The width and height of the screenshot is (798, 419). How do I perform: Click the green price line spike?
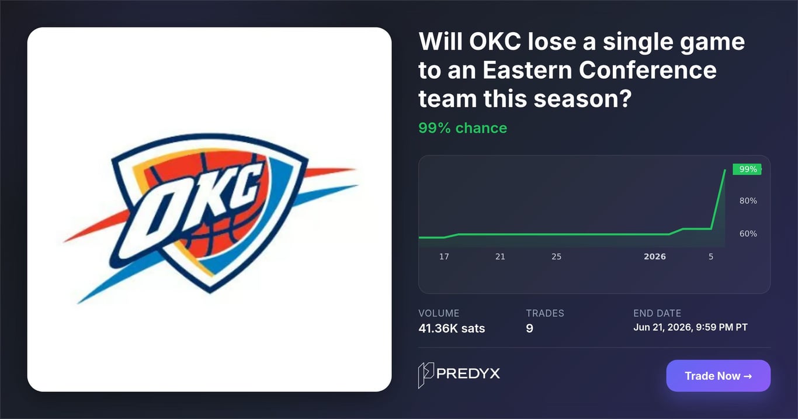point(719,199)
